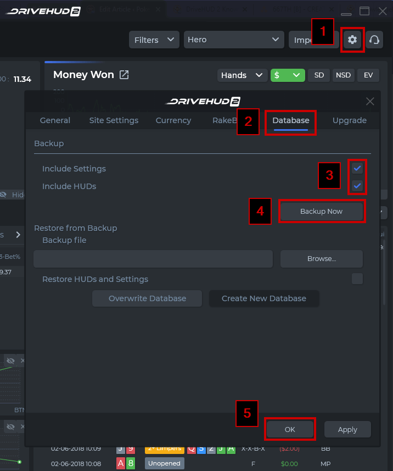Click the Create New Database button
The image size is (393, 471).
coord(263,298)
